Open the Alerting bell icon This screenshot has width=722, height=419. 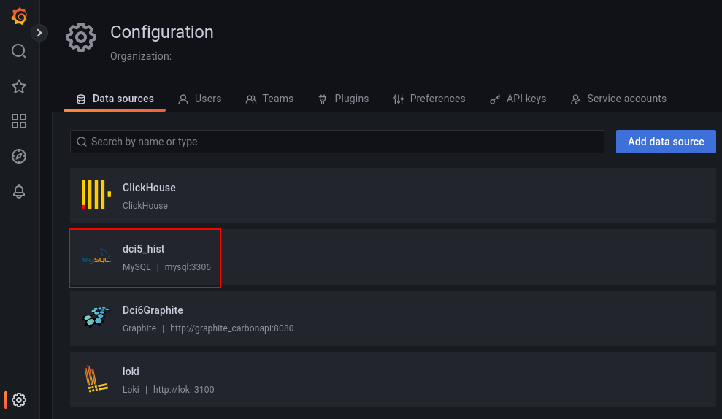pos(19,191)
